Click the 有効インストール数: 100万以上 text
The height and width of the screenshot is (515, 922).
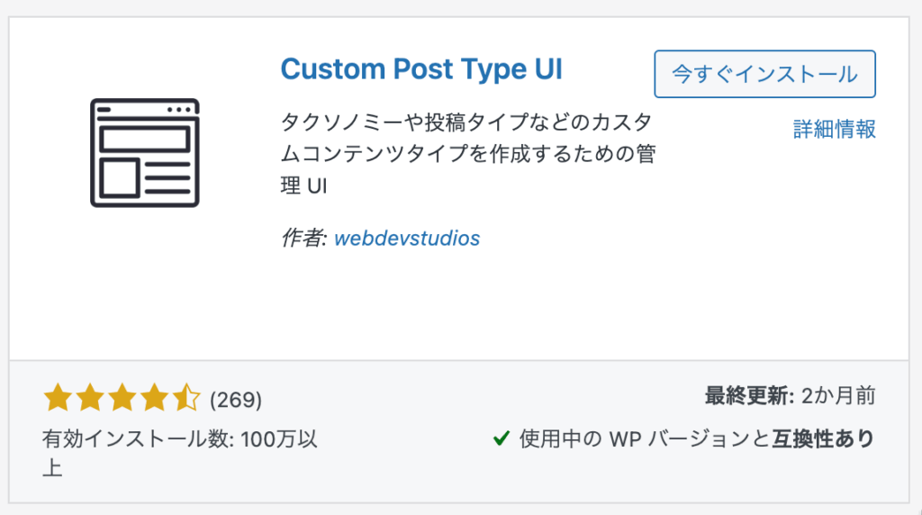180,454
